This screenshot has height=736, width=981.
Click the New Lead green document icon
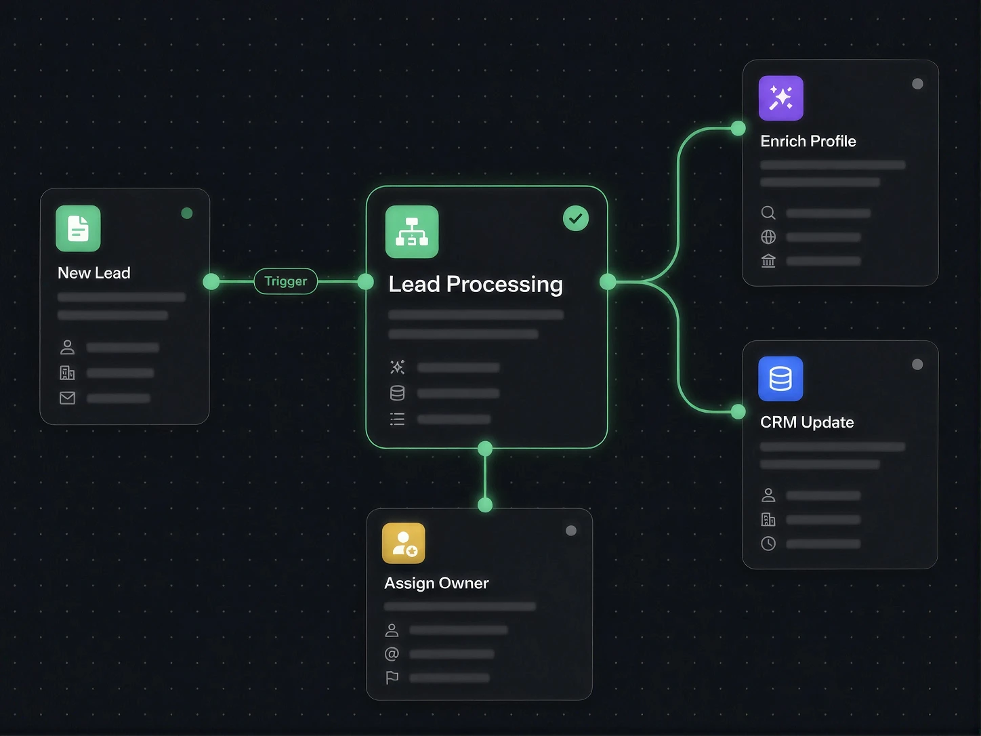point(78,228)
